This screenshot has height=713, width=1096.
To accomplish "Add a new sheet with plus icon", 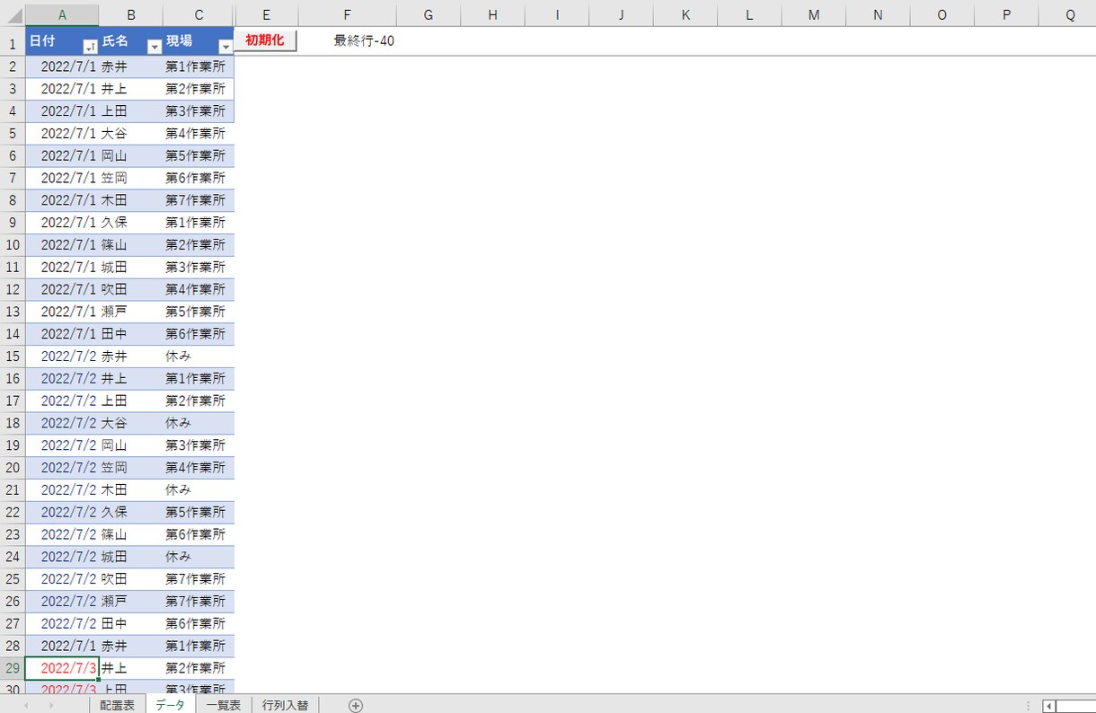I will click(356, 706).
